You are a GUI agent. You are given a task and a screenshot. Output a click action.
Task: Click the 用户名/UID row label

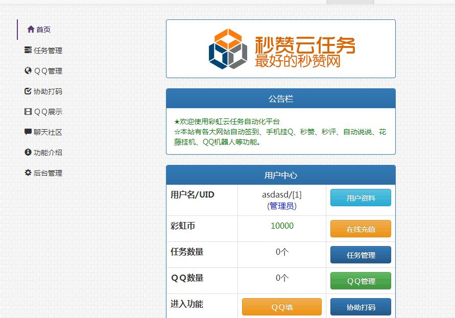tap(193, 194)
